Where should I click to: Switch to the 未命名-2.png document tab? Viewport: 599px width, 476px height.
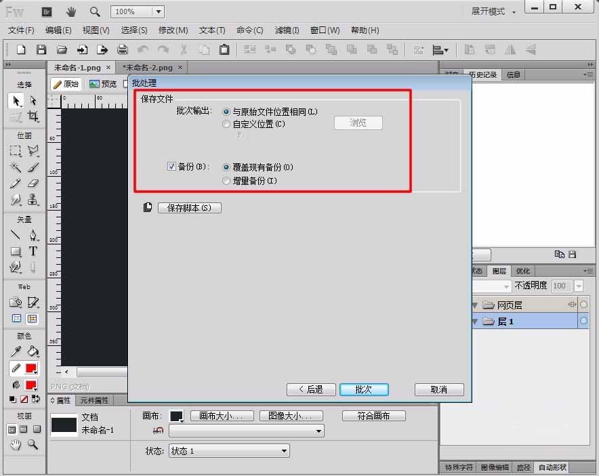(x=148, y=68)
